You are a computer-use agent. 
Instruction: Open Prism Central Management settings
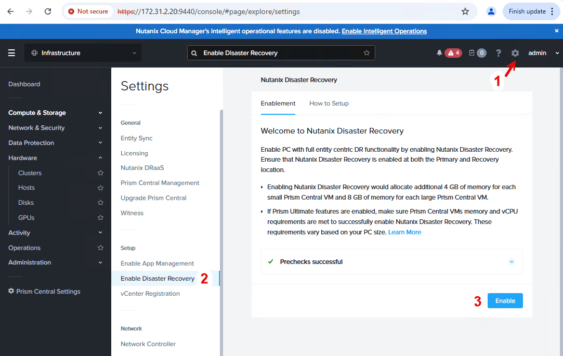tap(160, 183)
